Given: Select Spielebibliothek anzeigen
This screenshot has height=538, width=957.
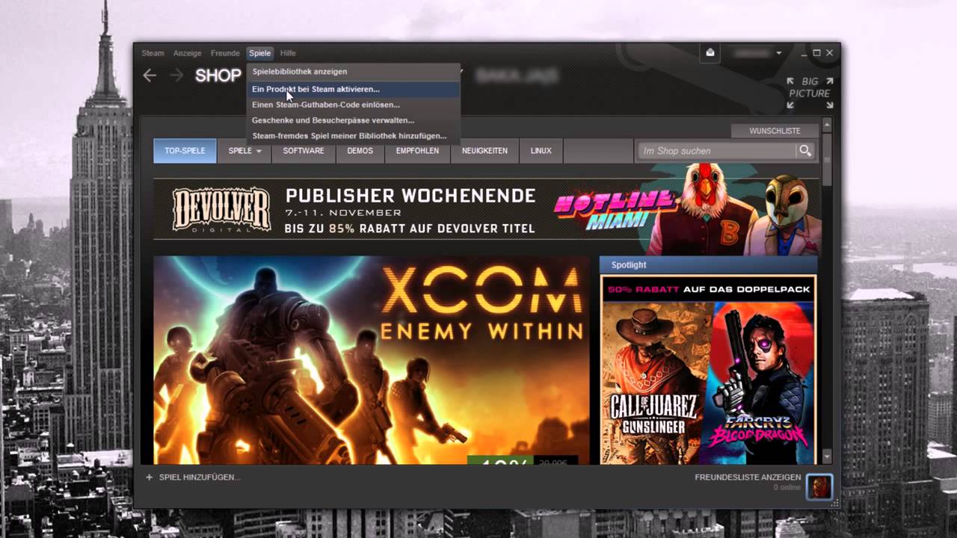Looking at the screenshot, I should coord(353,72).
